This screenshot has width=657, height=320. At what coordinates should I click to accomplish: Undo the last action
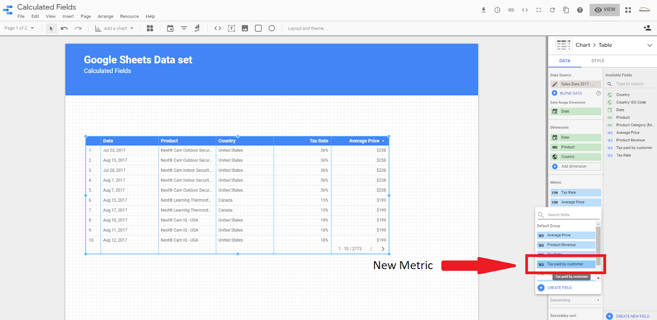point(64,28)
